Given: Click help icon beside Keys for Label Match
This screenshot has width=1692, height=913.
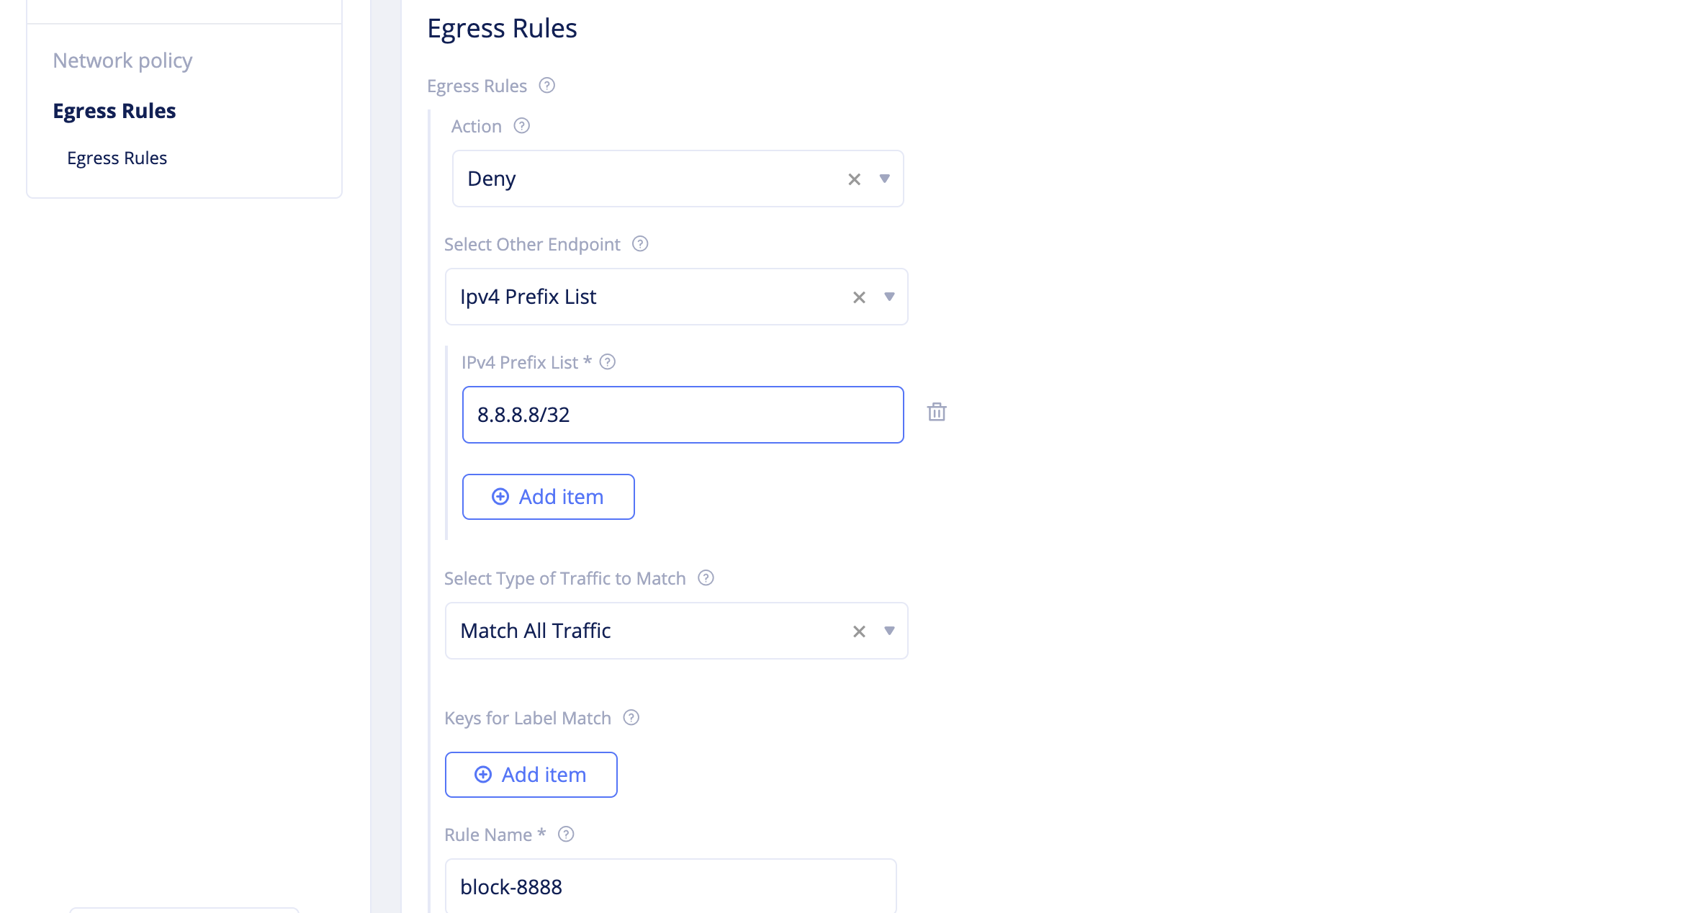Looking at the screenshot, I should (631, 718).
